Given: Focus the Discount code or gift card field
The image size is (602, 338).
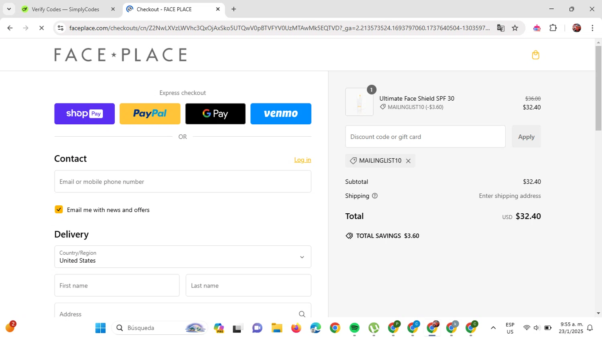Looking at the screenshot, I should [425, 137].
